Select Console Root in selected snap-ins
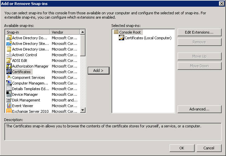The image size is (226, 156). [x=130, y=32]
